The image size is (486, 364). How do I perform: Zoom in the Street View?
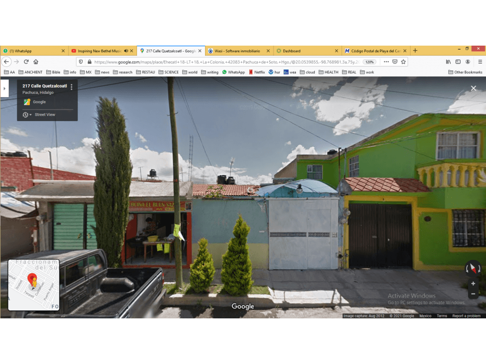coord(473,284)
